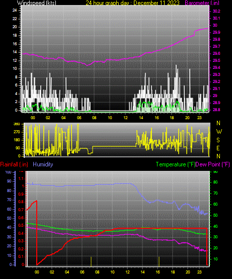Click the Windspeed (kts) axis title
The height and width of the screenshot is (279, 232).
(x=37, y=3)
